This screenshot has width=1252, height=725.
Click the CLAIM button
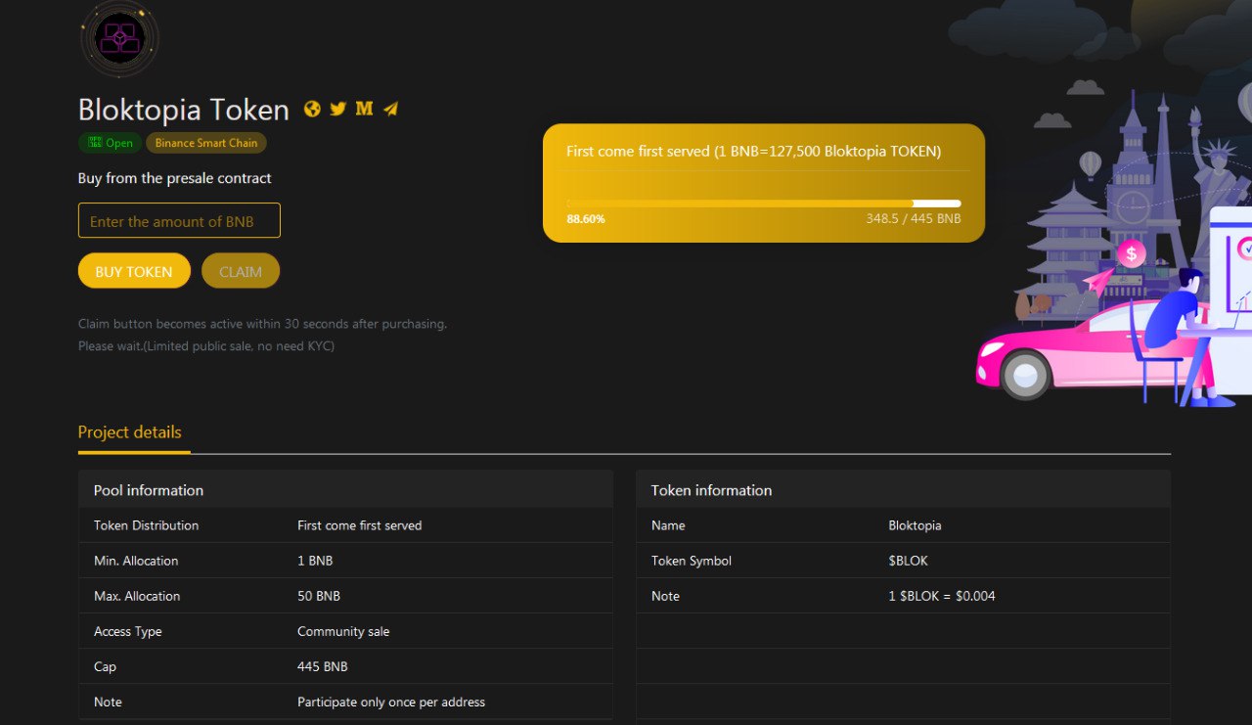click(241, 271)
